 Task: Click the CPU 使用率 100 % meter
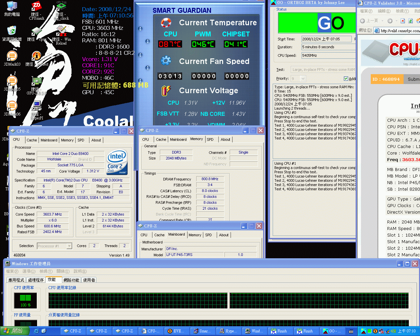[25, 300]
